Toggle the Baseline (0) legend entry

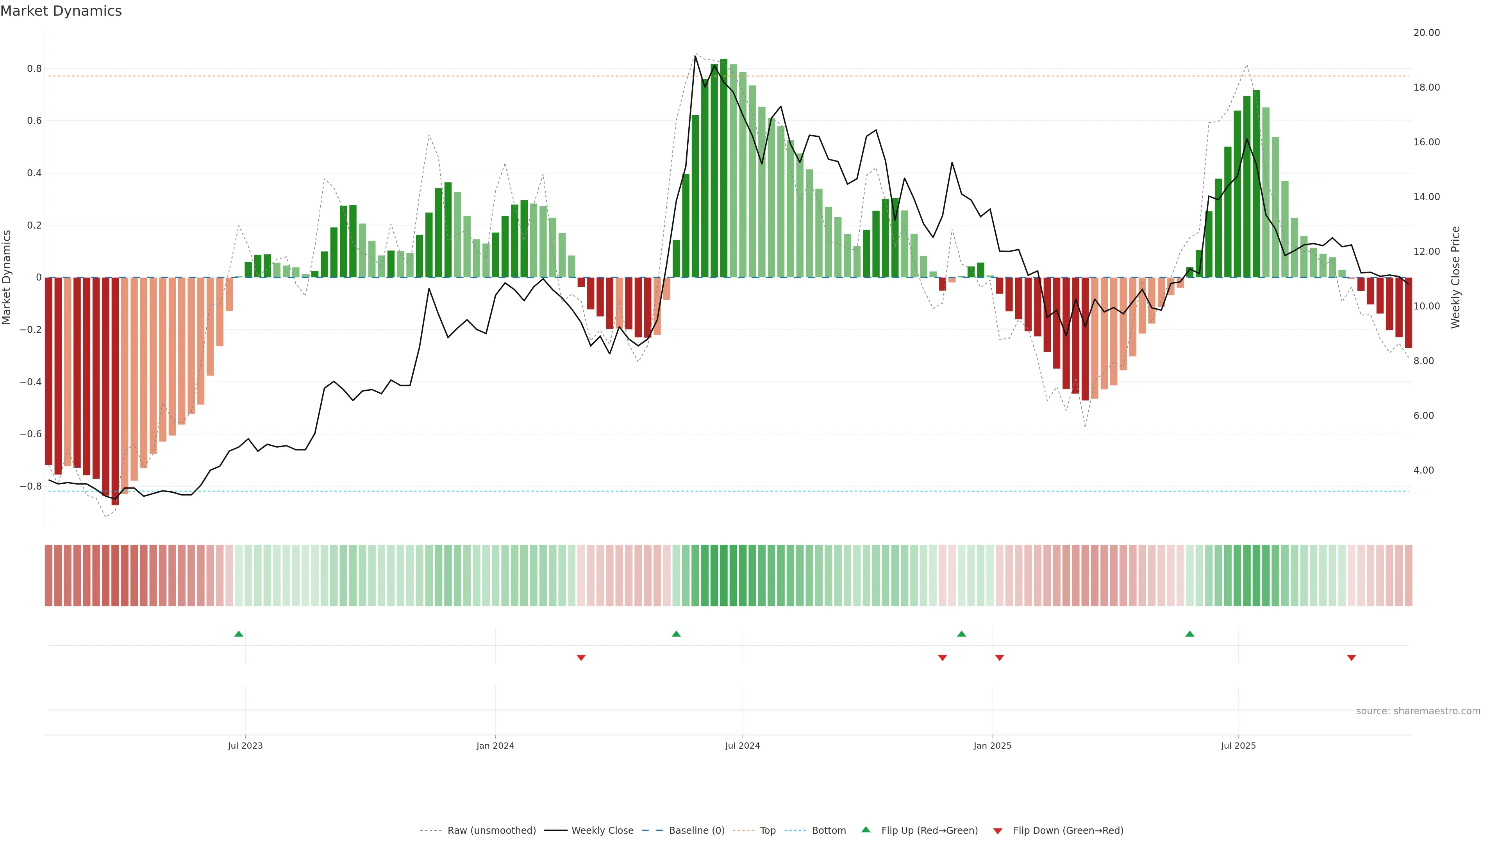(x=696, y=831)
